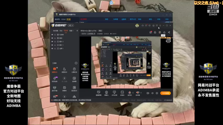Open the shop icon beside the bell
This screenshot has width=223, height=125.
coord(160,32)
